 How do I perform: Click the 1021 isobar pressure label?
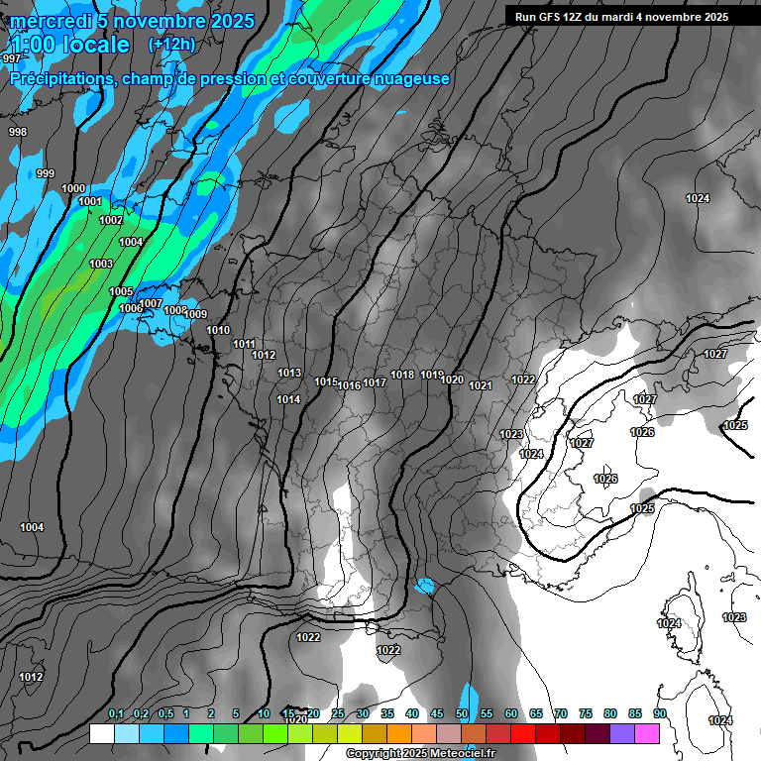[481, 385]
